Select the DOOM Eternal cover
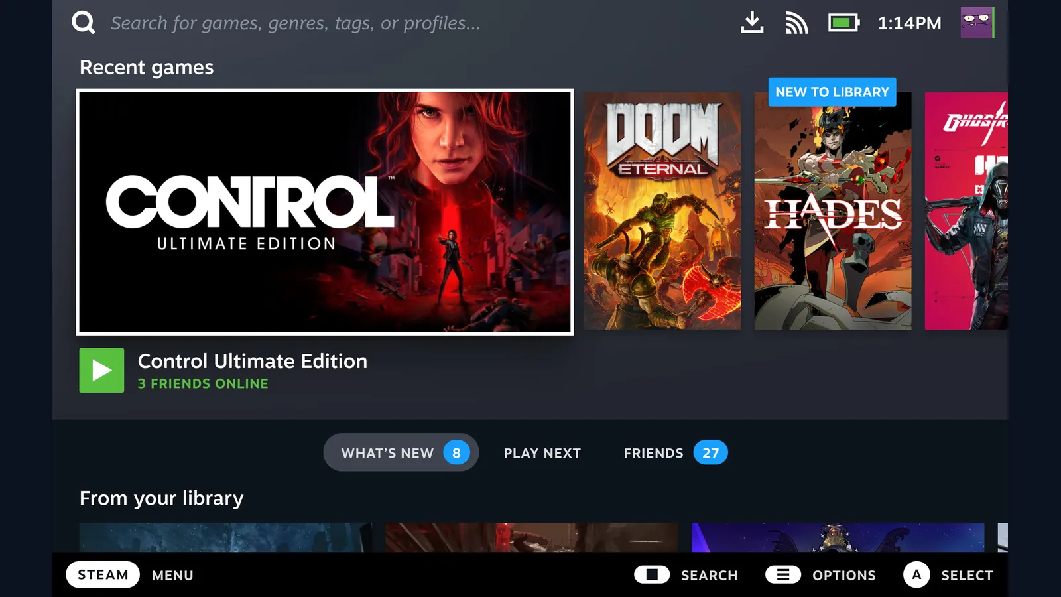The height and width of the screenshot is (597, 1061). [x=662, y=211]
